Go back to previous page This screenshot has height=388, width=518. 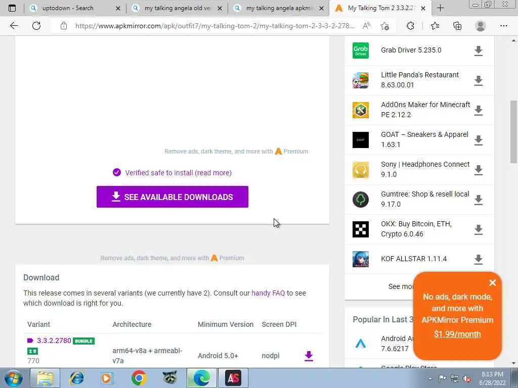tap(14, 26)
